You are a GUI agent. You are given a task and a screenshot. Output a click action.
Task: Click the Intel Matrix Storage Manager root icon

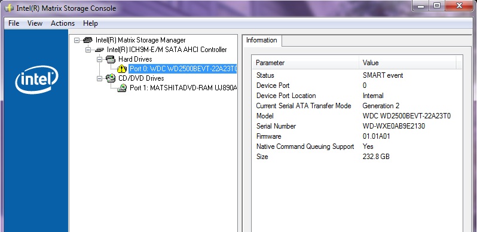(88, 40)
